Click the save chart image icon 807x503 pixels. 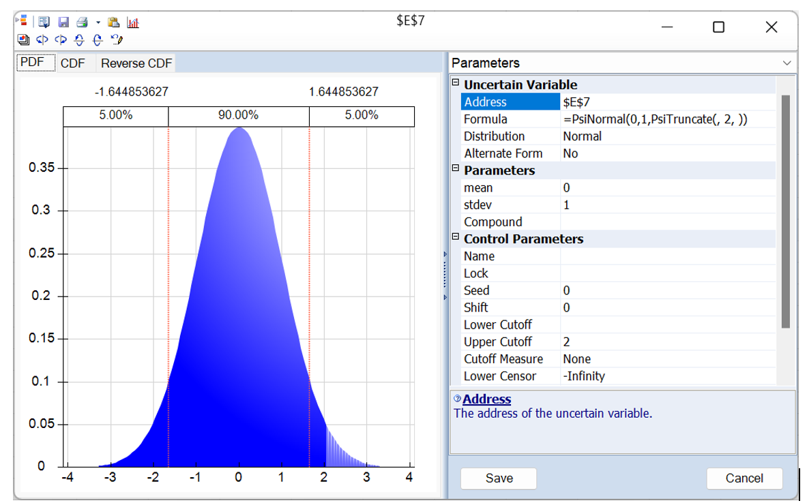[x=63, y=22]
